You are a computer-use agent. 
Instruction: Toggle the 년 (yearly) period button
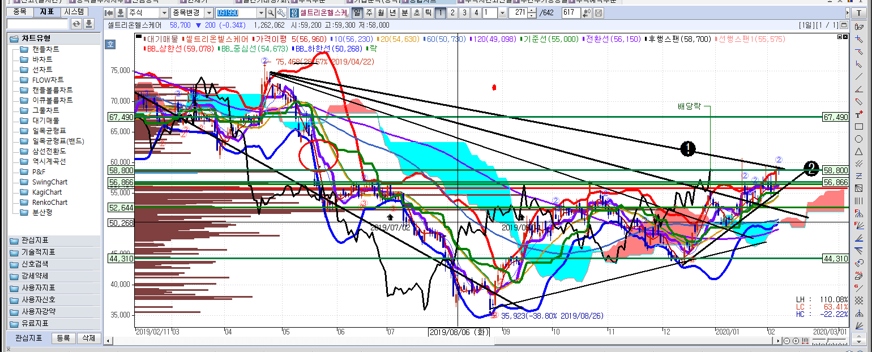pos(392,12)
